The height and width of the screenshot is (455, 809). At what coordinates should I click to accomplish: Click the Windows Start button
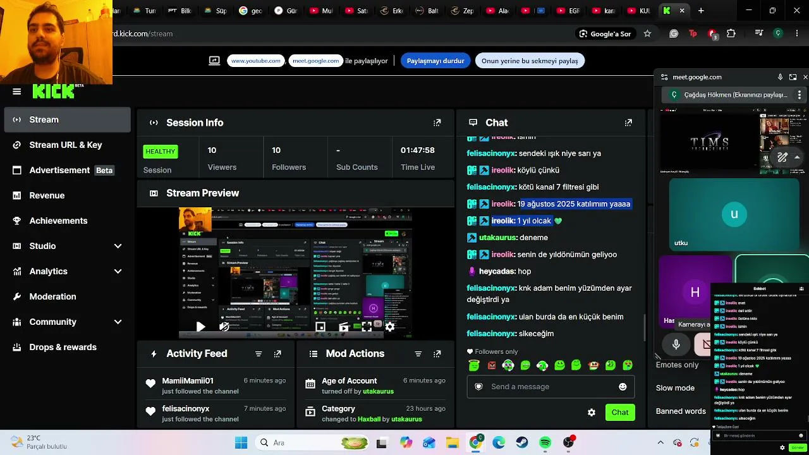pos(241,442)
